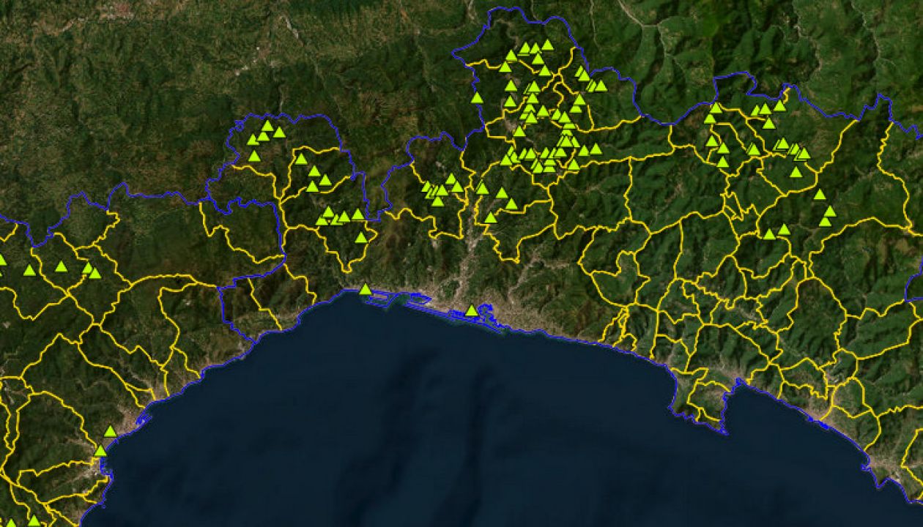This screenshot has width=923, height=527.
Task: Click the triangle marker on the western harbor pier
Action: coord(365,290)
